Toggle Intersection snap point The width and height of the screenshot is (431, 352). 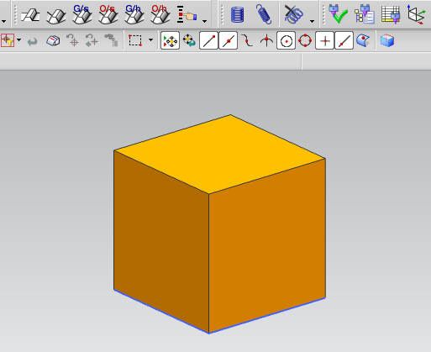pos(266,40)
